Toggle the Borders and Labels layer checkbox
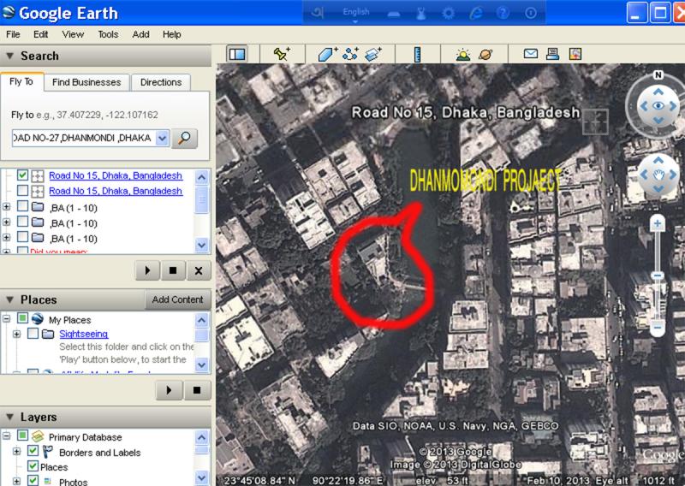Viewport: 685px width, 486px height. 33,452
